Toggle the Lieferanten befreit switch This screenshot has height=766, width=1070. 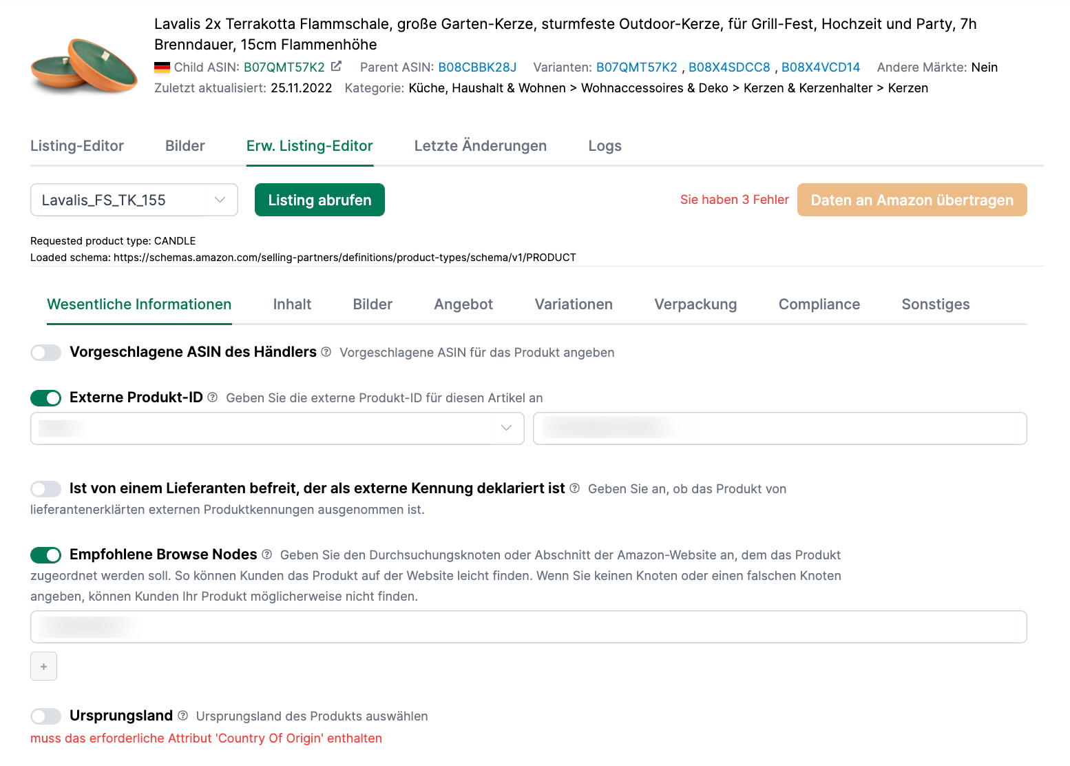[x=45, y=489]
